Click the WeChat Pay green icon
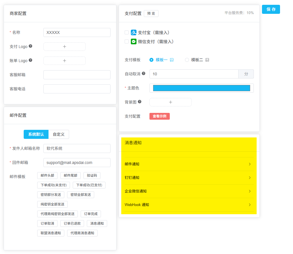 tap(133, 41)
